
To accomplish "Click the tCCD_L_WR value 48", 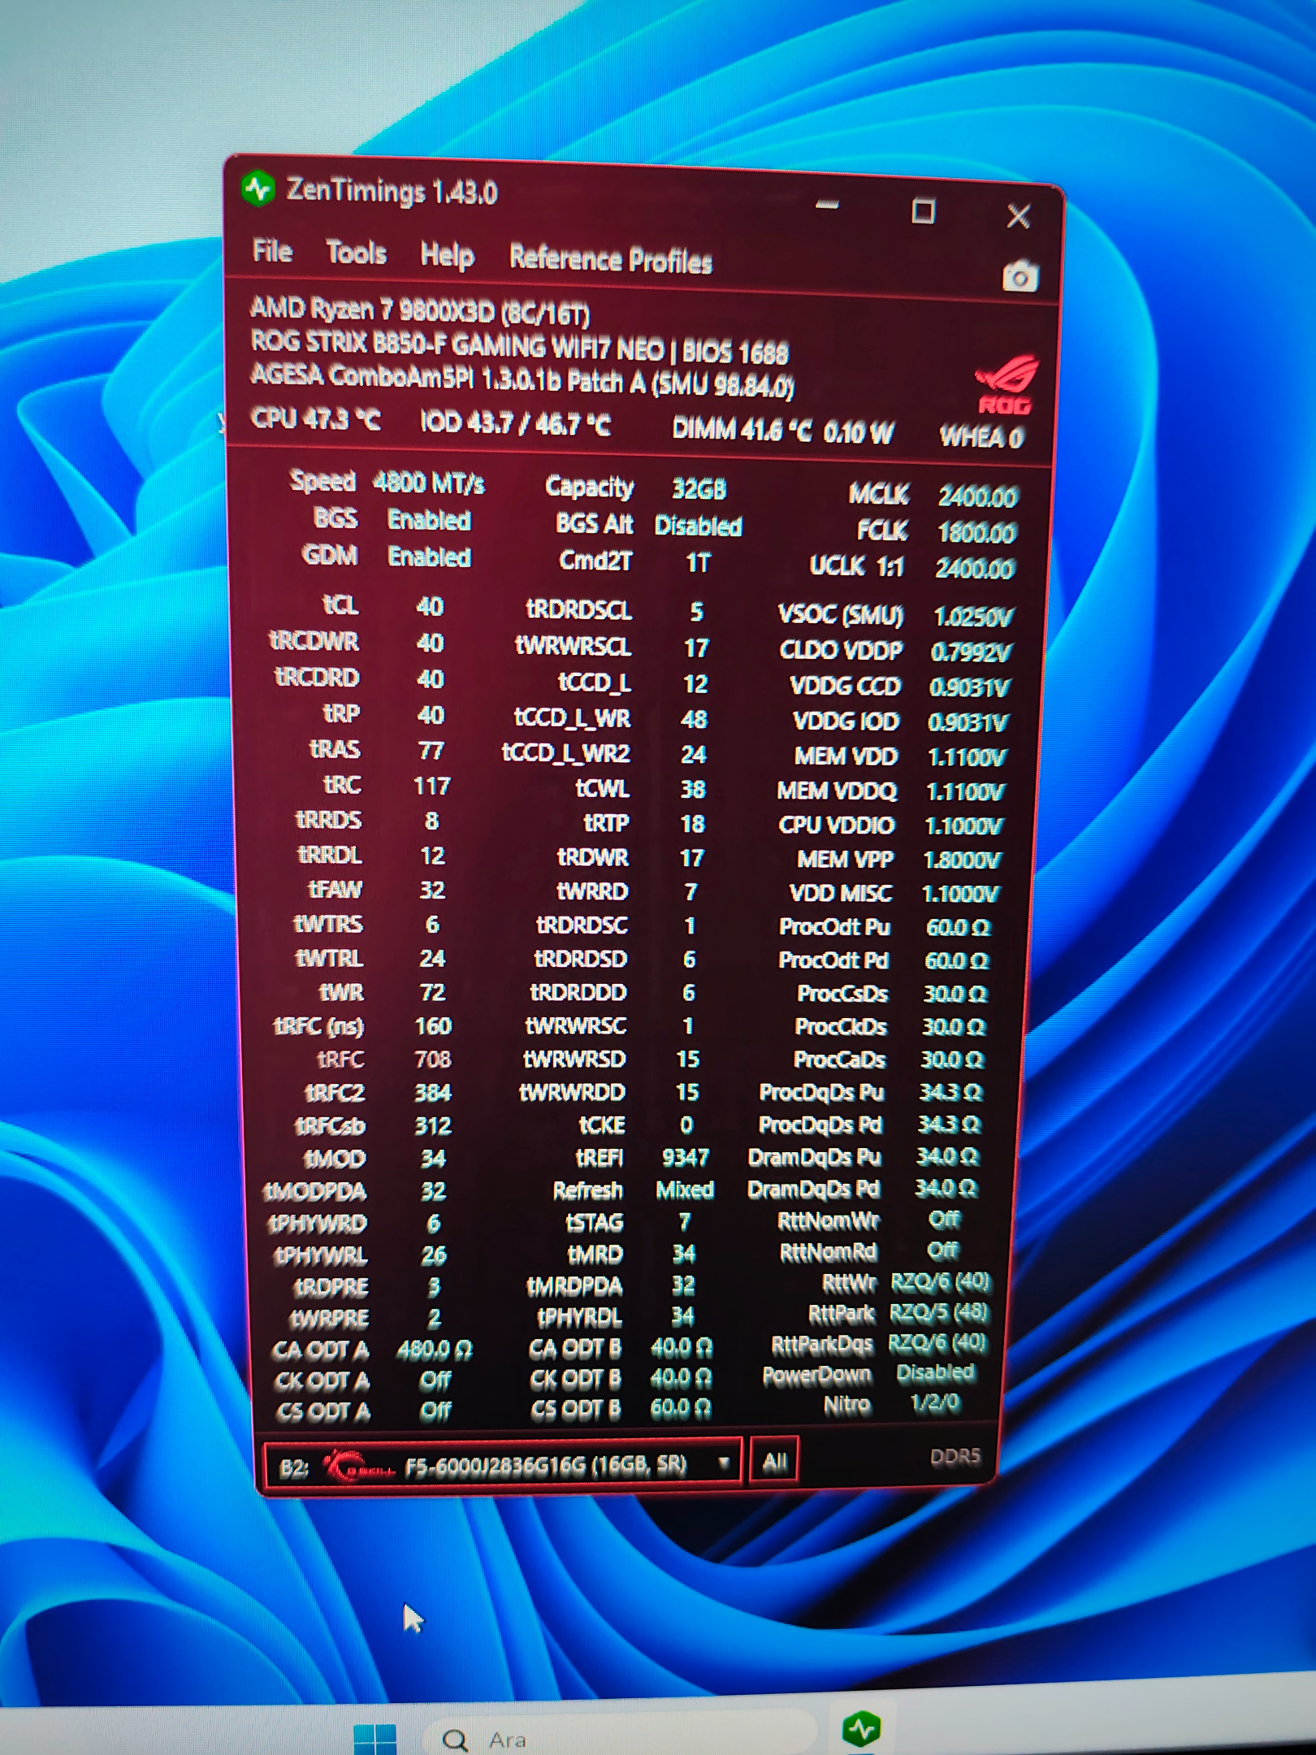I will (694, 719).
